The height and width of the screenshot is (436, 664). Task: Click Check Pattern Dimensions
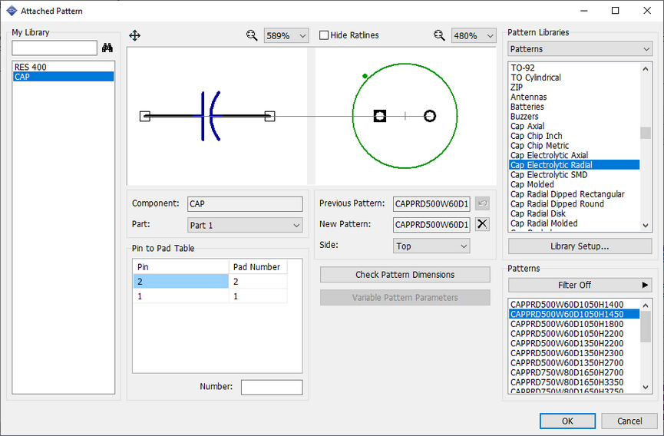[x=405, y=275]
